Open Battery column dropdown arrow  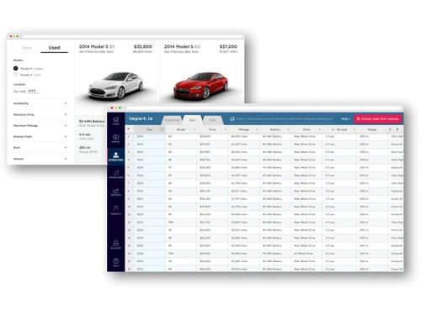click(288, 129)
